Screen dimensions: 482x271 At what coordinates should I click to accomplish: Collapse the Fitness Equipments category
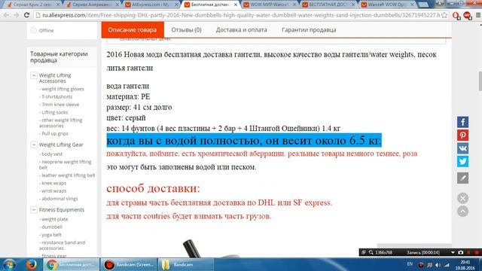click(x=34, y=209)
